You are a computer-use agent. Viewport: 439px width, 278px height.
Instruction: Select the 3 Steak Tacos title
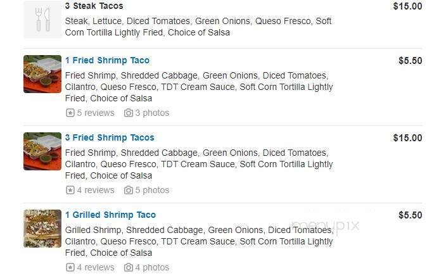click(x=94, y=6)
